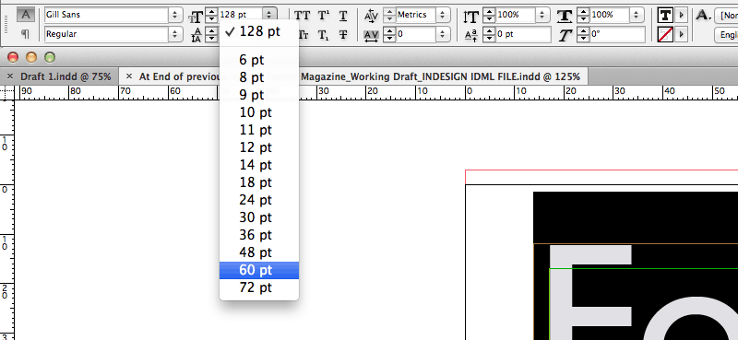Click the leading icon below font size
This screenshot has height=340, width=738.
(x=197, y=35)
